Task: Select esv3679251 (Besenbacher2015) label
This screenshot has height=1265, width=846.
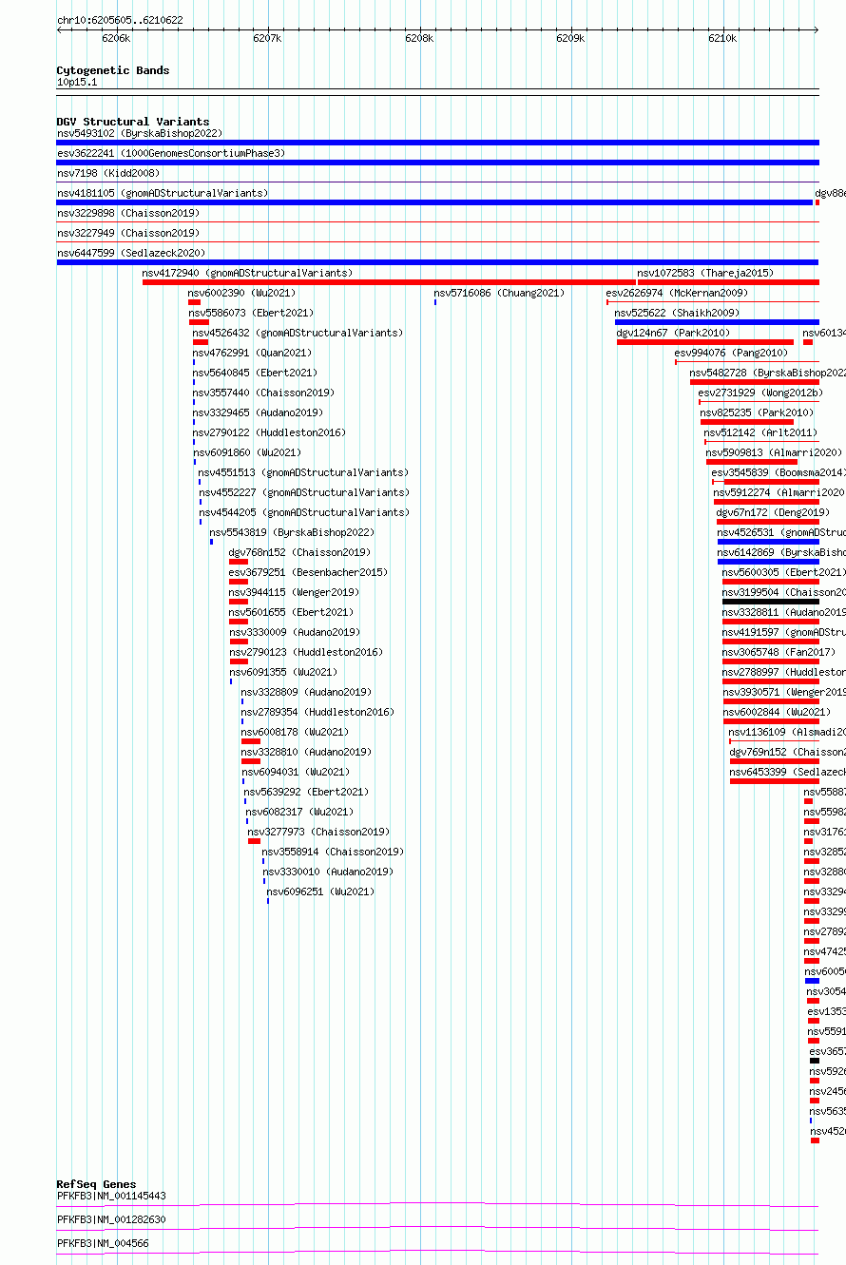Action: click(x=308, y=573)
